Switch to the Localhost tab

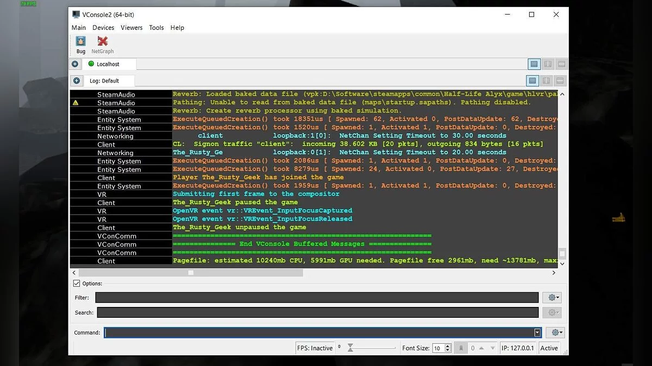[x=108, y=64]
